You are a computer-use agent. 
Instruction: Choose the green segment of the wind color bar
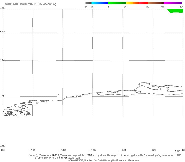click(117, 3)
